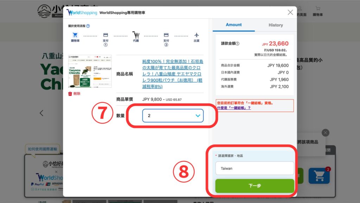Click the blue 購物車 step icon

tap(75, 35)
